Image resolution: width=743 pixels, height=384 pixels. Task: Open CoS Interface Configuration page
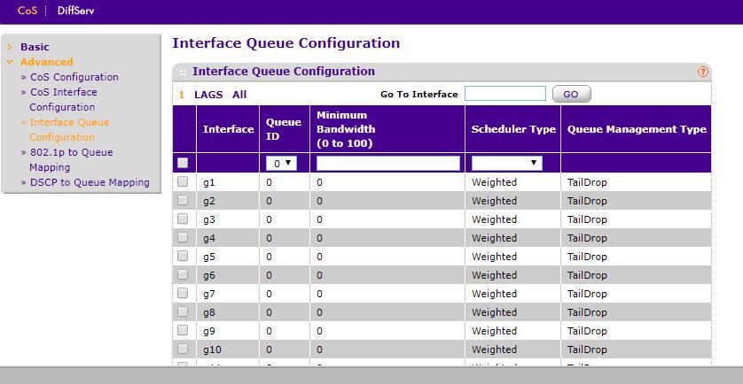pos(64,99)
